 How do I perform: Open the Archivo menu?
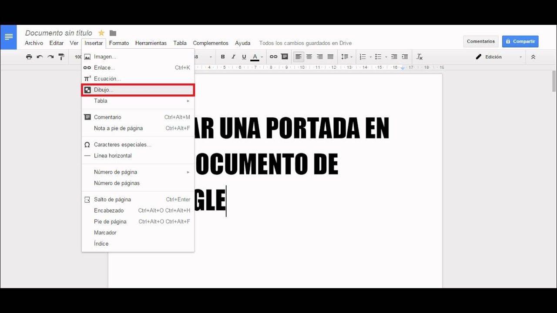(34, 43)
